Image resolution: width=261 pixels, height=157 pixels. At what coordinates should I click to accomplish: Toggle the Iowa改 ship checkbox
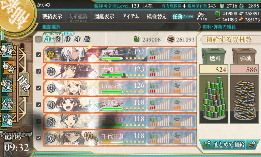coord(38,88)
